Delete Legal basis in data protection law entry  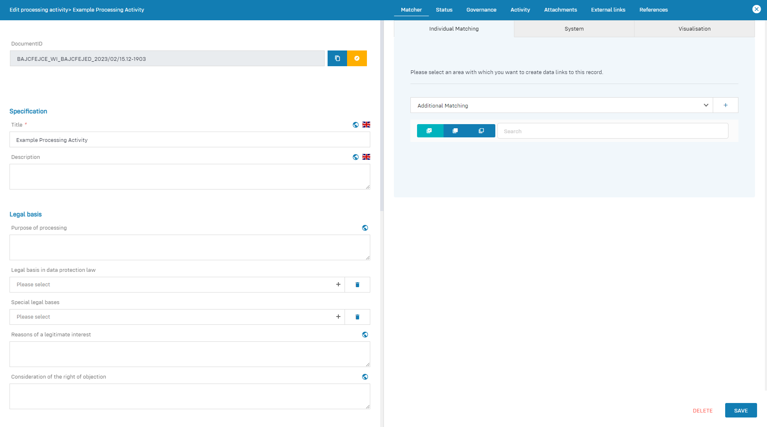coord(357,285)
